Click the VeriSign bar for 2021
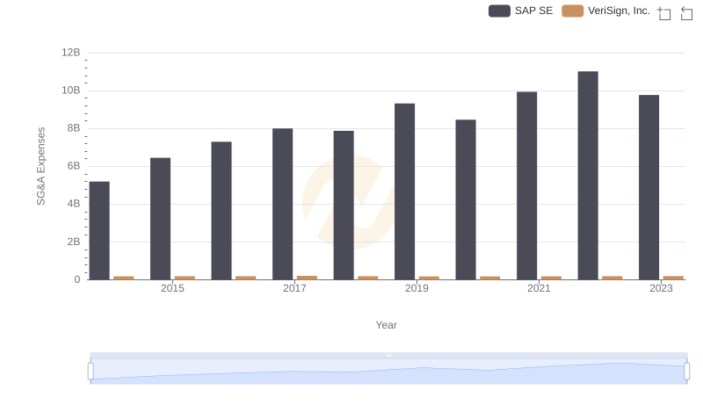The image size is (703, 405). (552, 278)
